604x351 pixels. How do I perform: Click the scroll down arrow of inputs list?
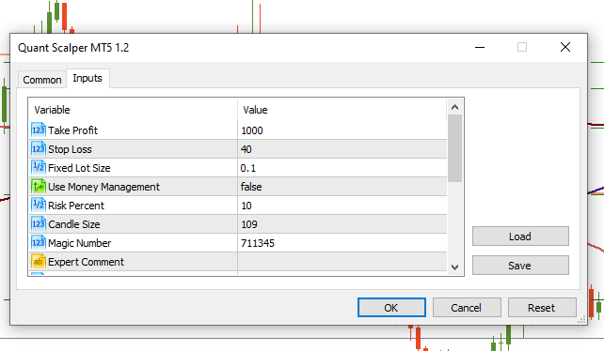tap(454, 267)
